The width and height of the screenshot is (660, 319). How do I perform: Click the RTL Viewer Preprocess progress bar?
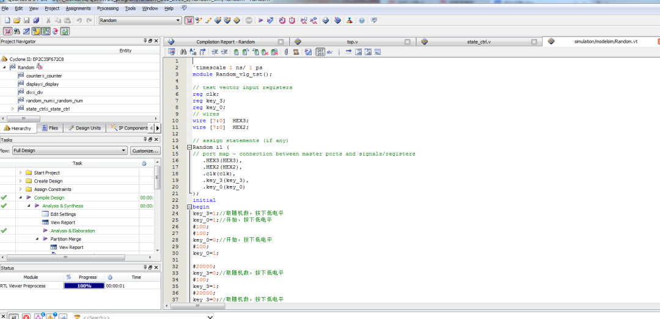84,285
